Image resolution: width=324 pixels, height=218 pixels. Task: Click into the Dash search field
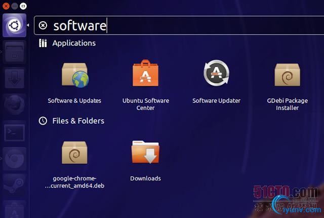click(179, 25)
